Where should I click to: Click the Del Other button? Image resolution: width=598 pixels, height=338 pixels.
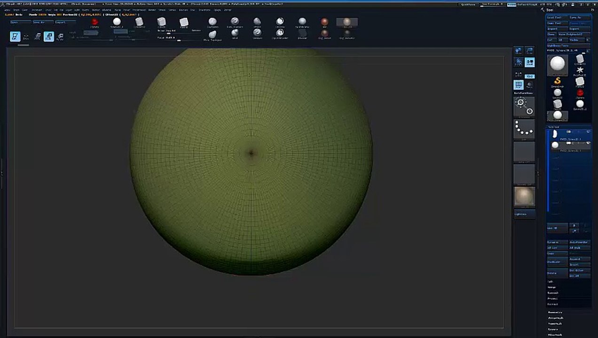coord(580,270)
